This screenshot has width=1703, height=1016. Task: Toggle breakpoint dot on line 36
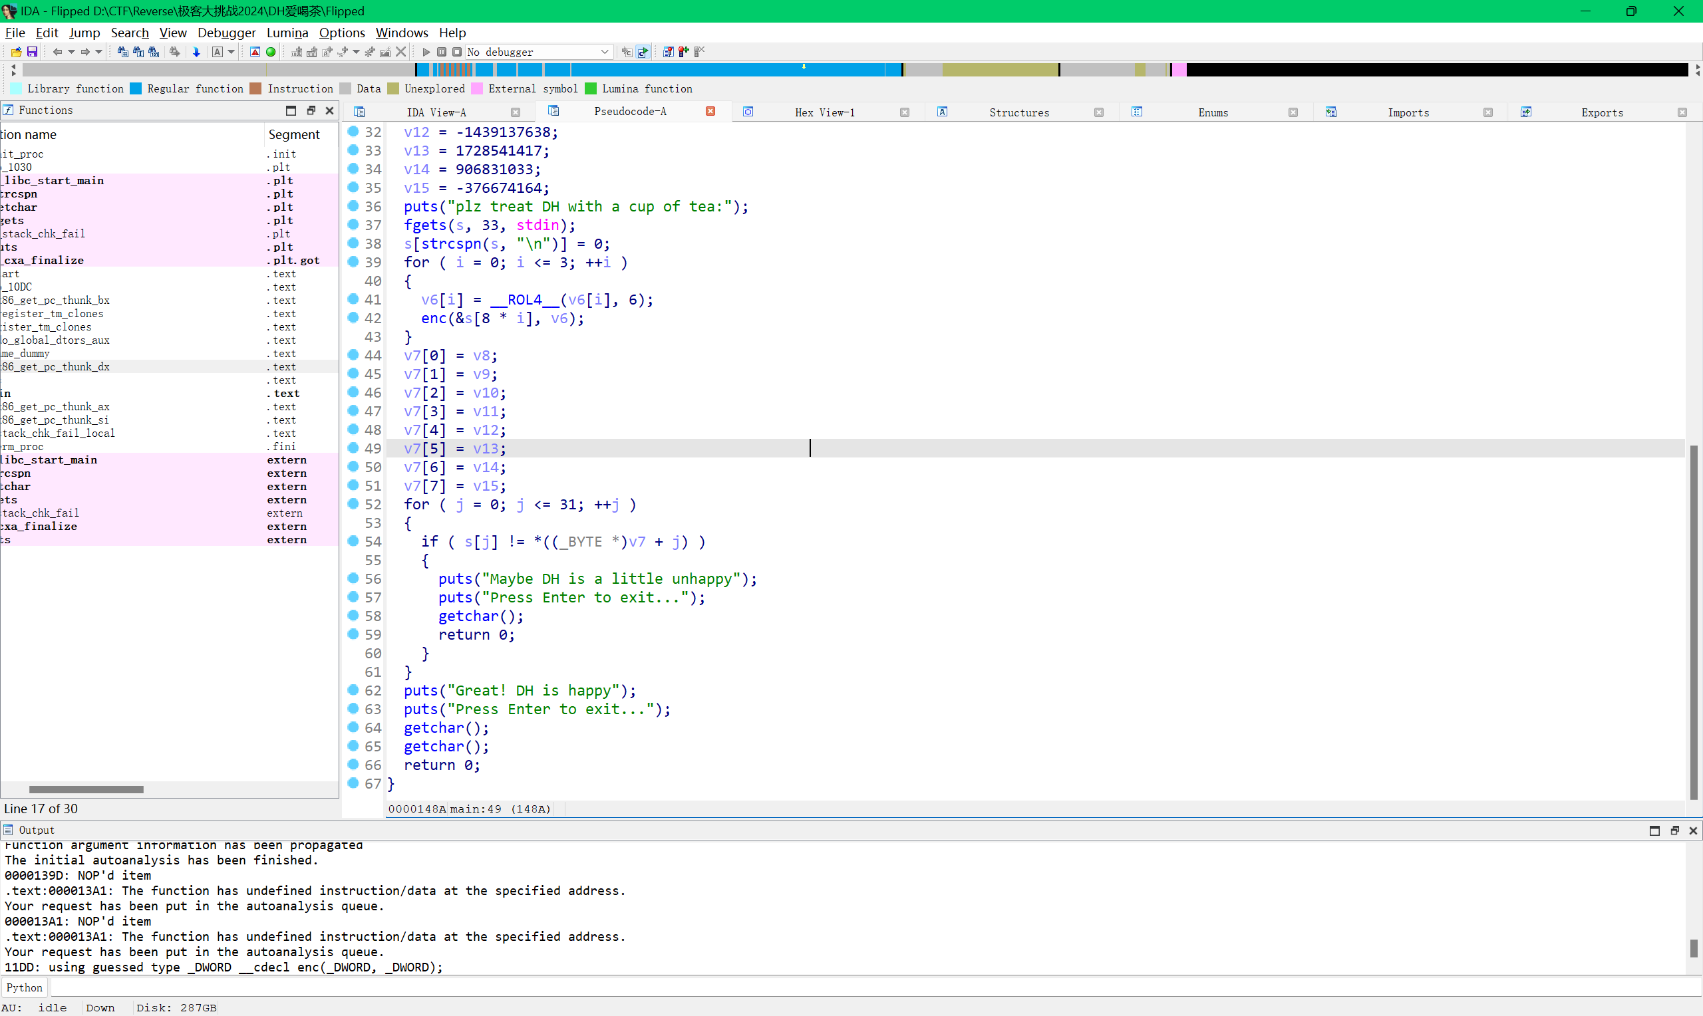(x=353, y=205)
